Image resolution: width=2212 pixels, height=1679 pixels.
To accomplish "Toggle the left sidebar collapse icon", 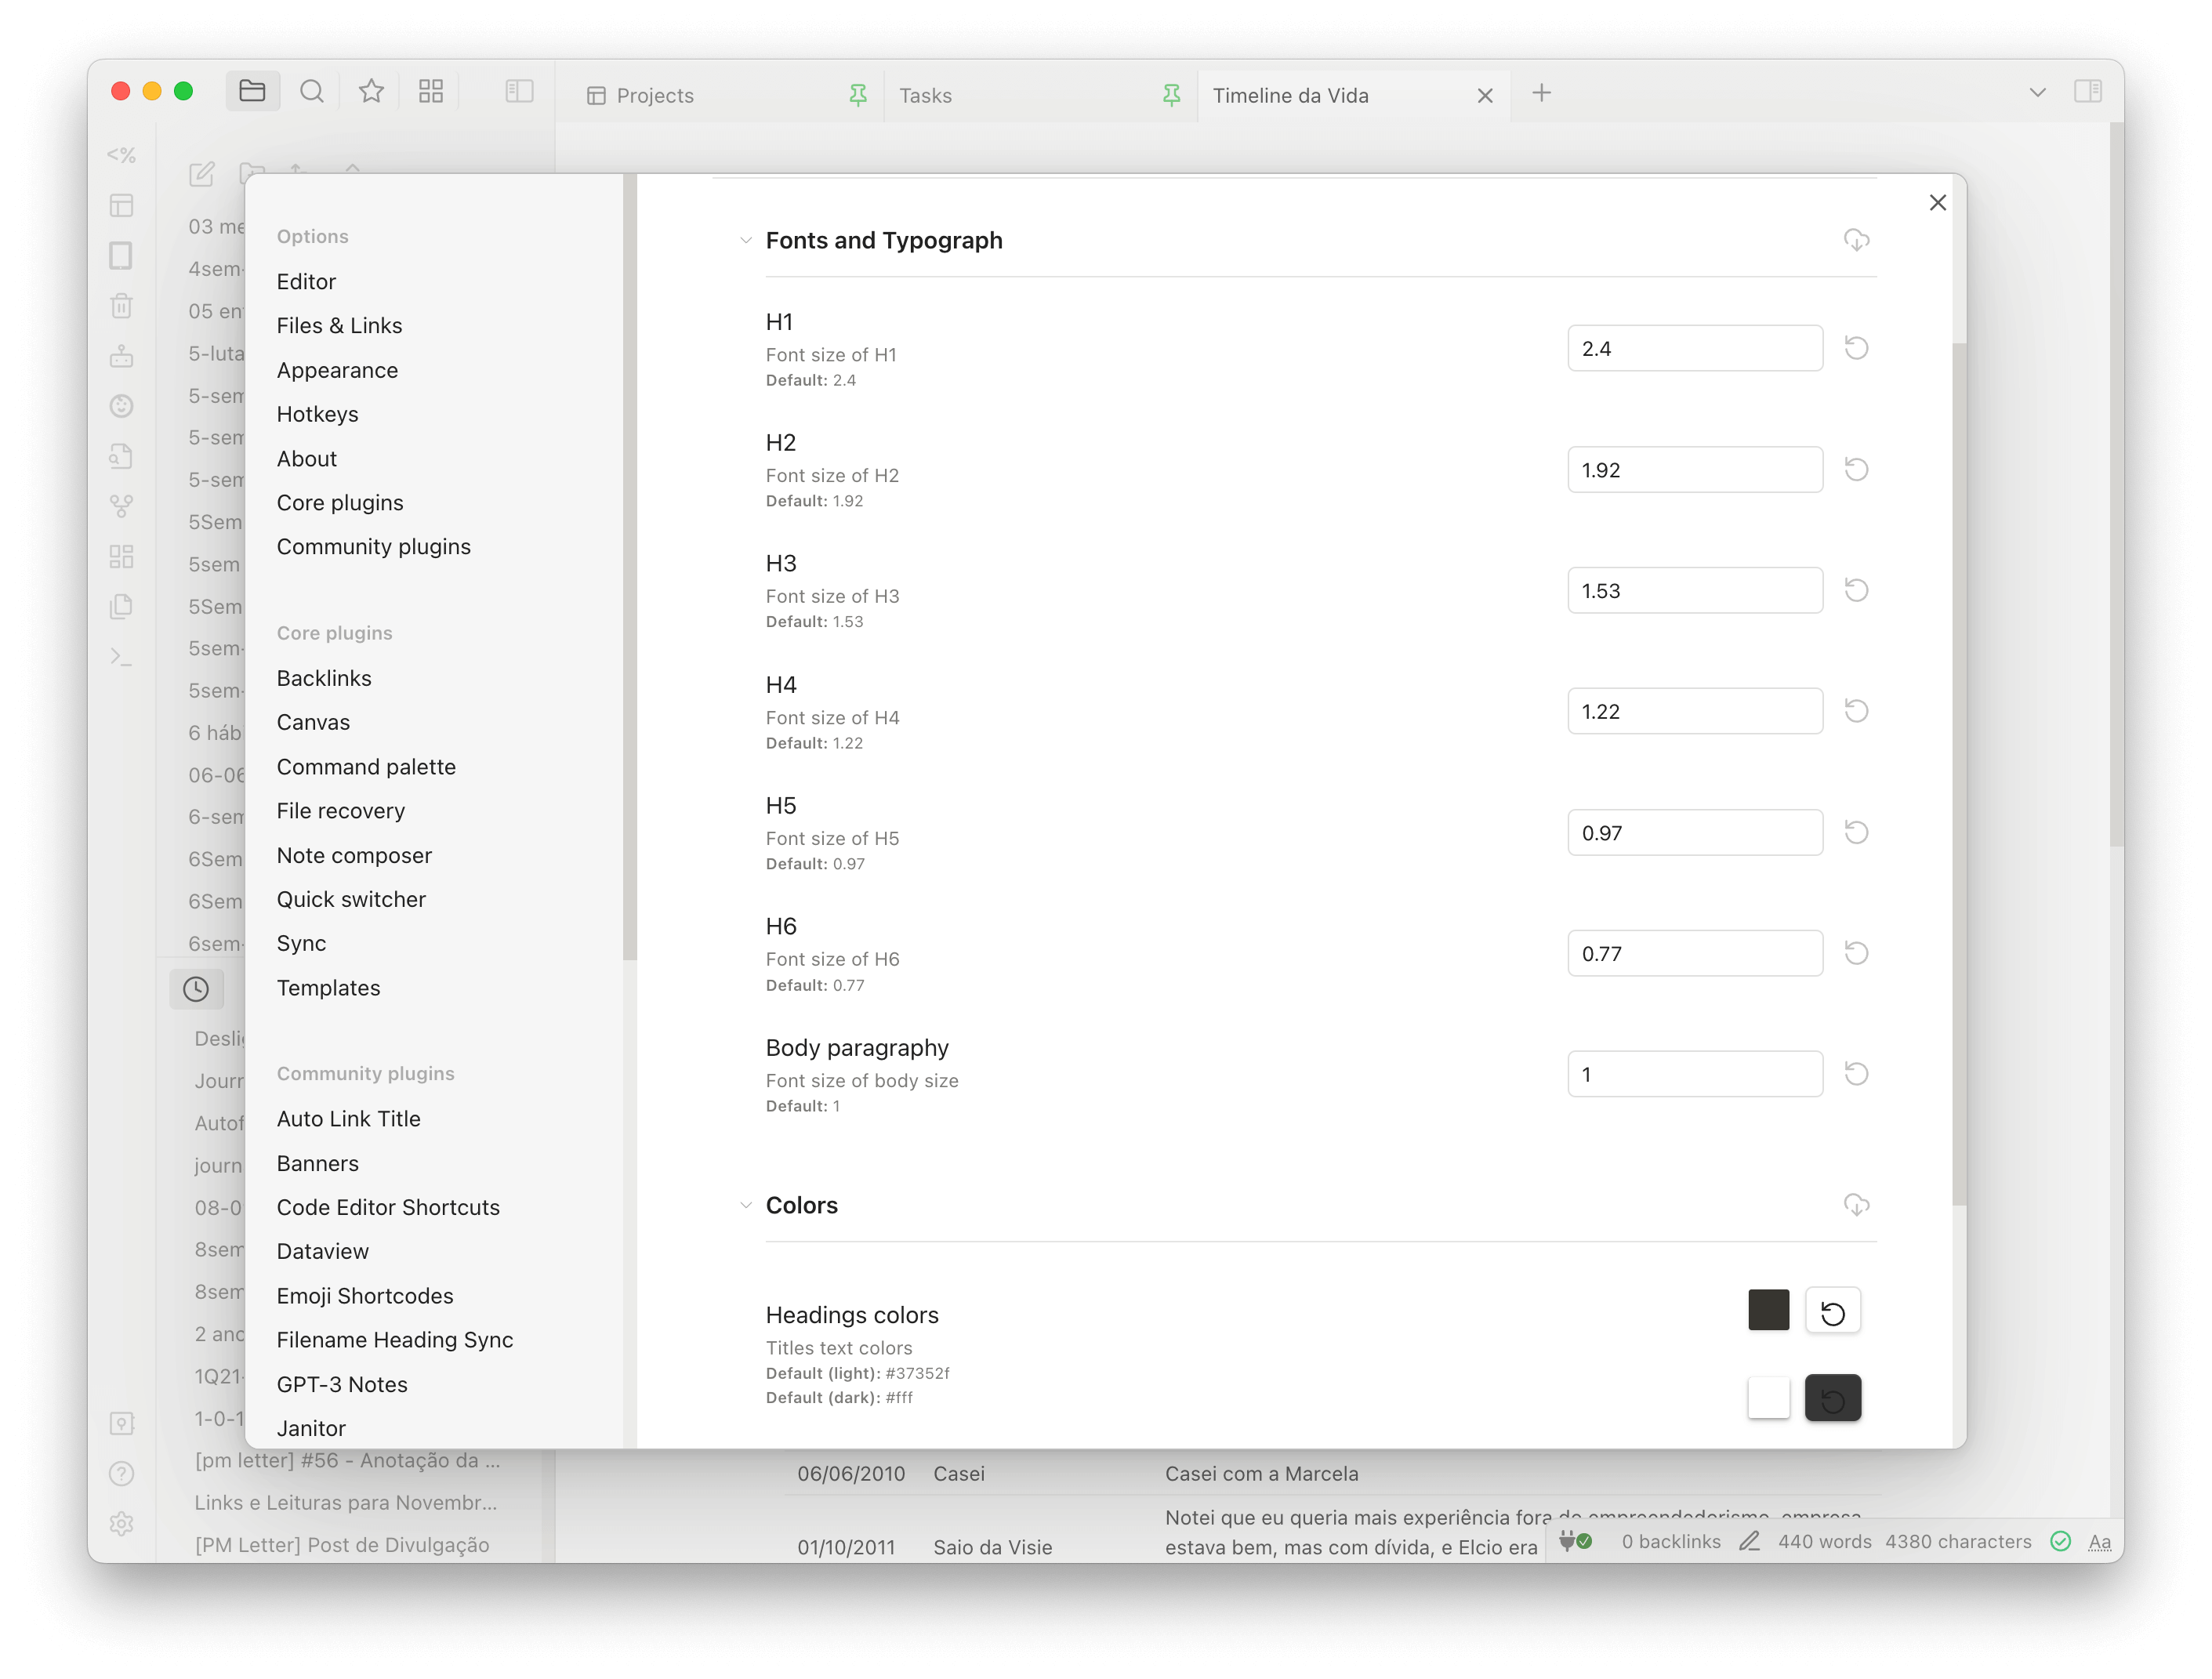I will [x=519, y=92].
